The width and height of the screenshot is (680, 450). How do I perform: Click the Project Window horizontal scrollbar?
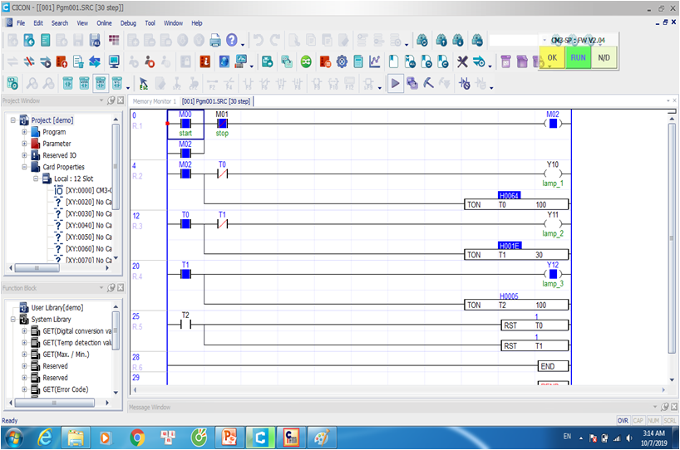point(58,268)
